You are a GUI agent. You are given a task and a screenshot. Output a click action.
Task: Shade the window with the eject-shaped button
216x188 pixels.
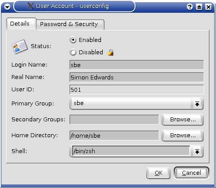pyautogui.click(x=199, y=7)
